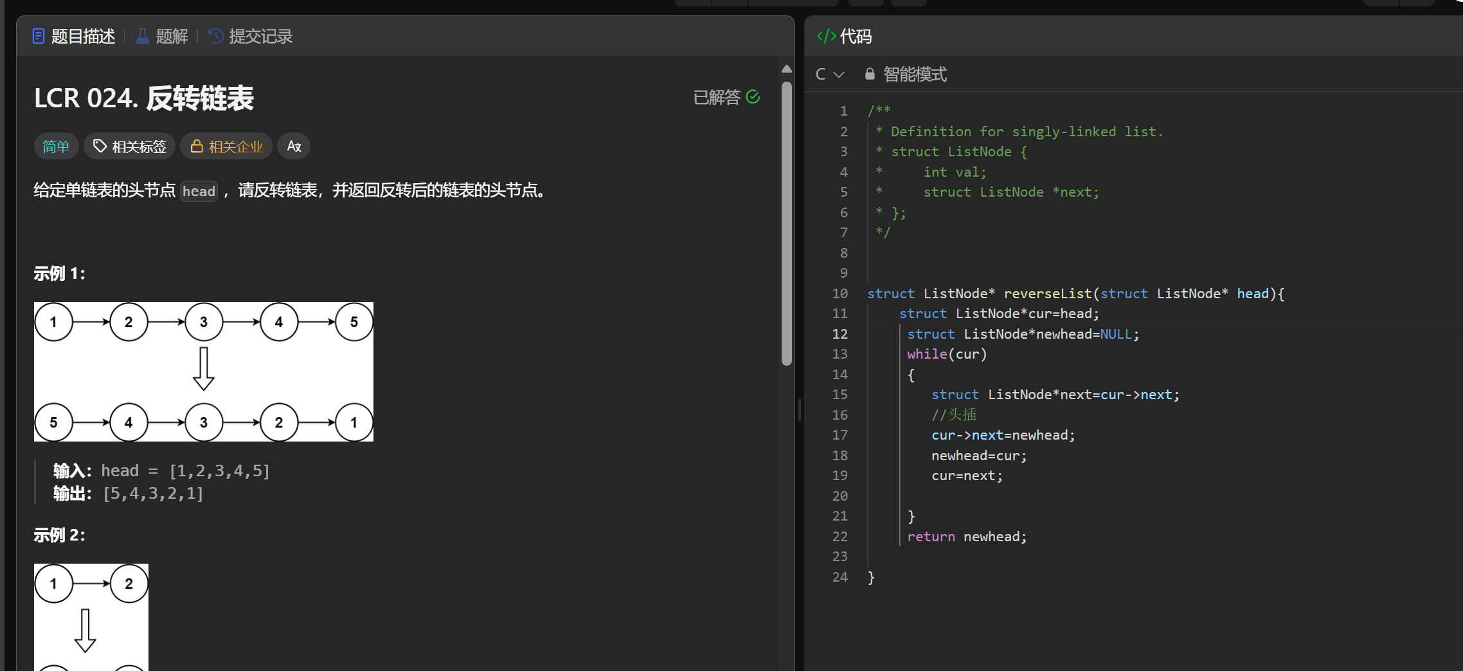Click the cur->next=newhead; line
1463x671 pixels.
click(x=1003, y=435)
